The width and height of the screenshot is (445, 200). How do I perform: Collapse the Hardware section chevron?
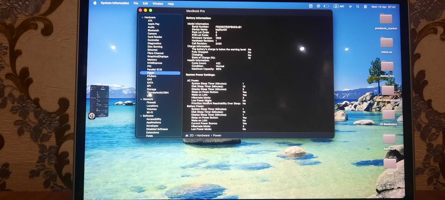tap(142, 17)
